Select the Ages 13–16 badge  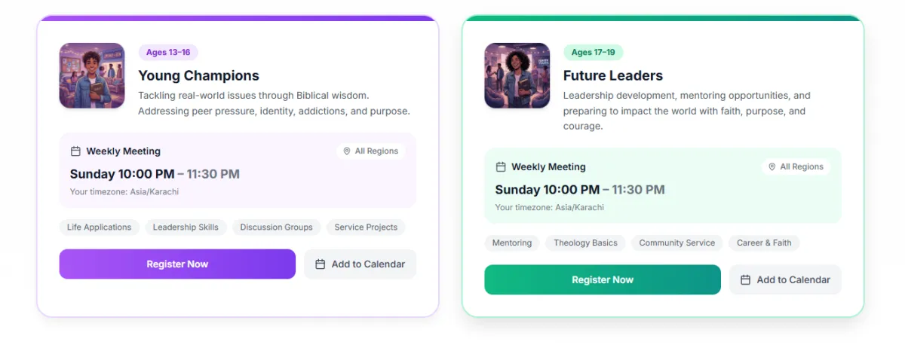[168, 53]
